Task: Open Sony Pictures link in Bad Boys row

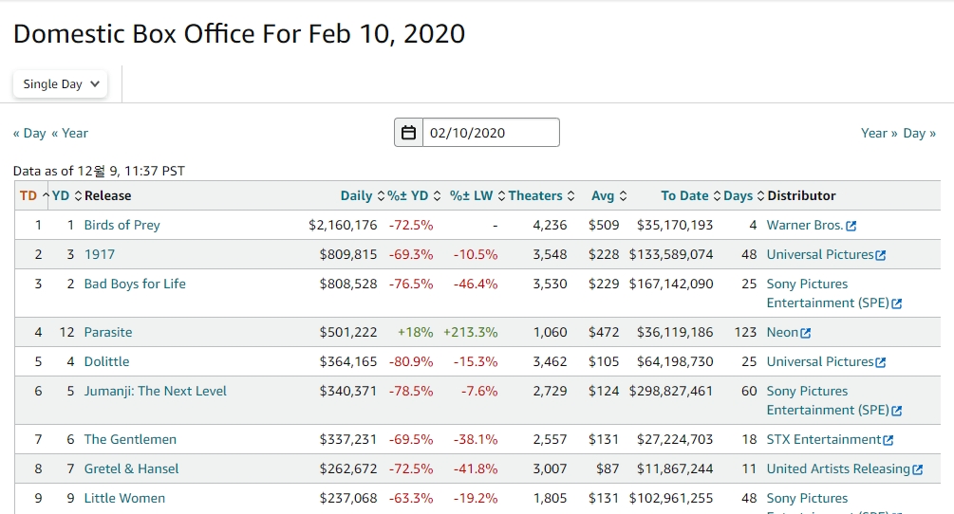Action: 828,293
